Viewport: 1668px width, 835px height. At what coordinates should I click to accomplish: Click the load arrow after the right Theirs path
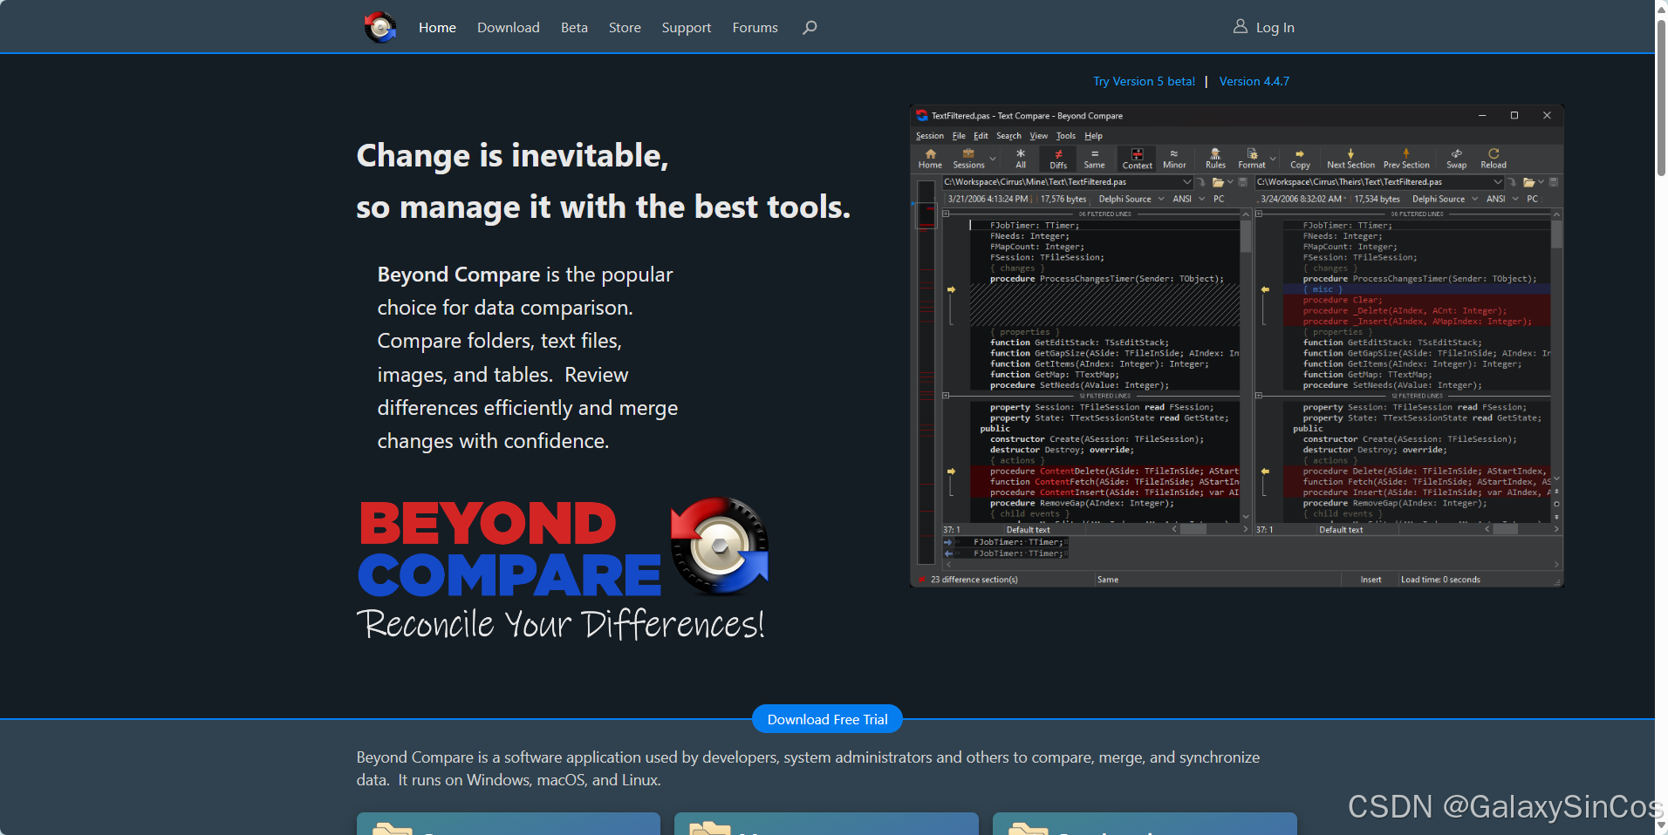(x=1512, y=182)
